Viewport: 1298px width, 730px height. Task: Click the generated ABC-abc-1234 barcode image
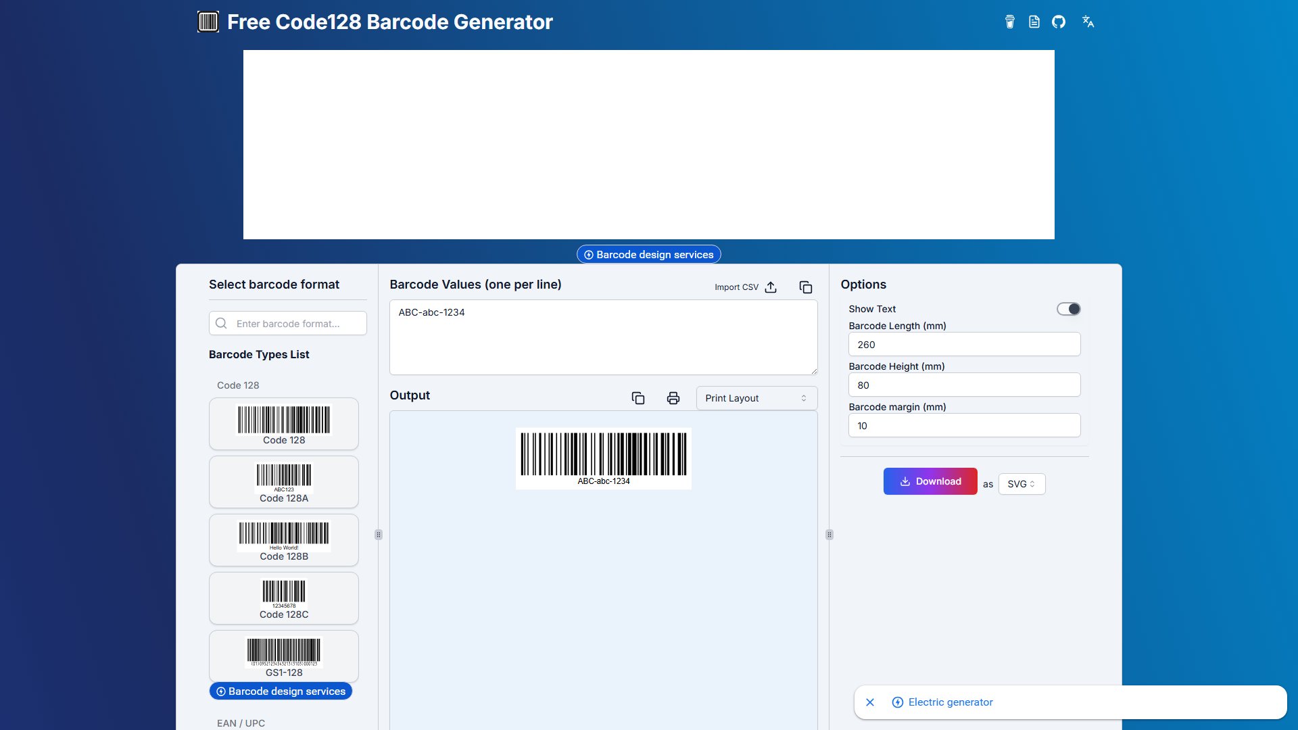coord(604,458)
